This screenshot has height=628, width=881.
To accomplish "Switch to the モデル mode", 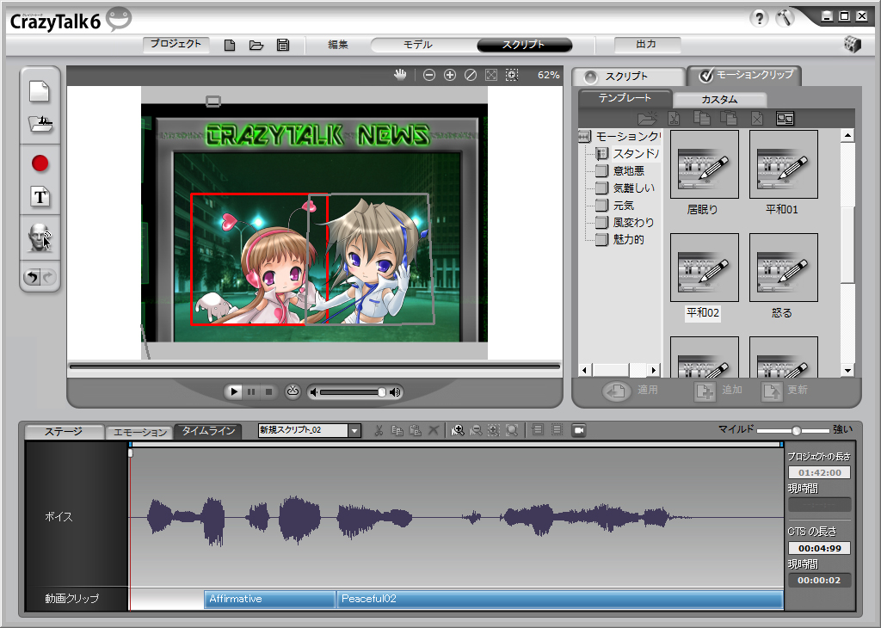I will 418,45.
